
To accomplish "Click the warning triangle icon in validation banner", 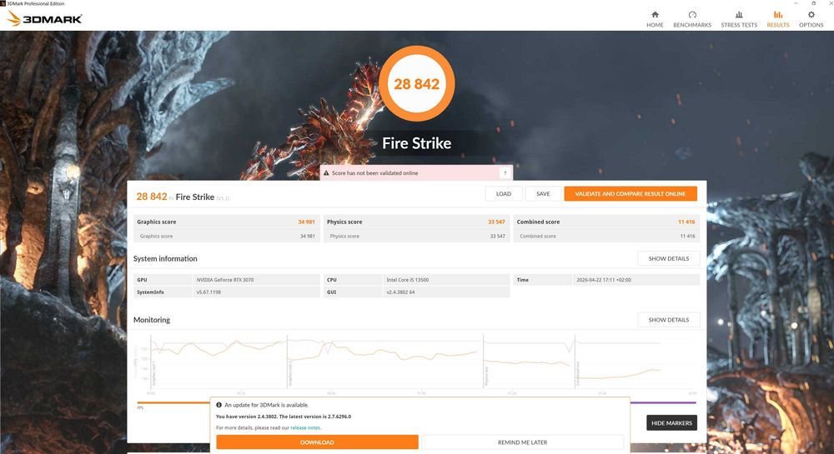I will click(326, 173).
